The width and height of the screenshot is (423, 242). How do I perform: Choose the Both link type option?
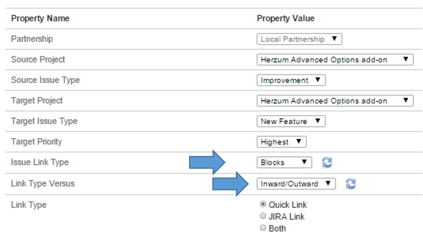coord(262,228)
